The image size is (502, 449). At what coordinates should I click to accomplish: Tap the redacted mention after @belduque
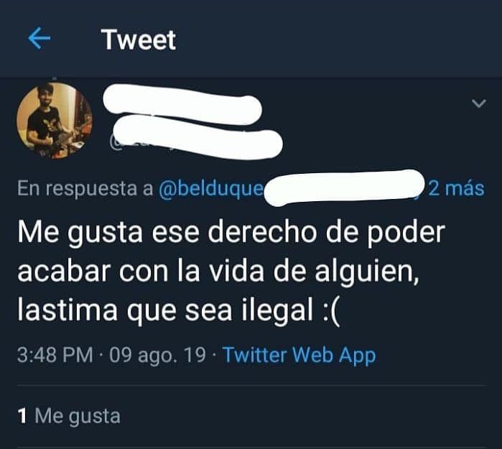(344, 188)
